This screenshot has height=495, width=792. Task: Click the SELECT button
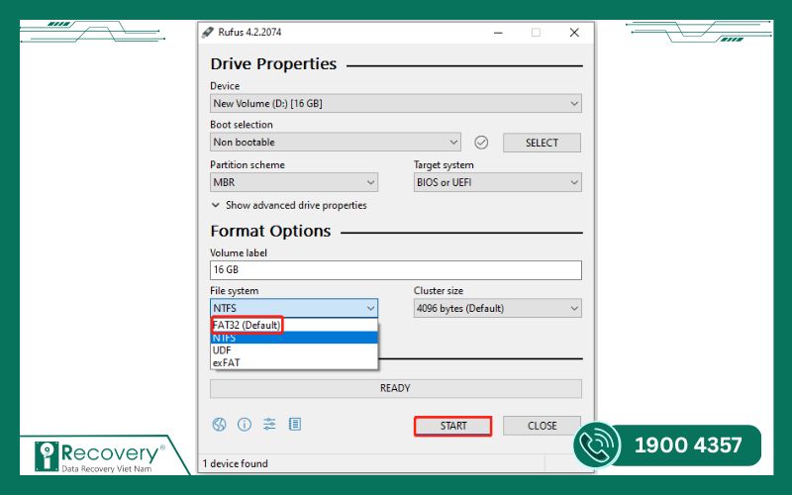point(542,143)
